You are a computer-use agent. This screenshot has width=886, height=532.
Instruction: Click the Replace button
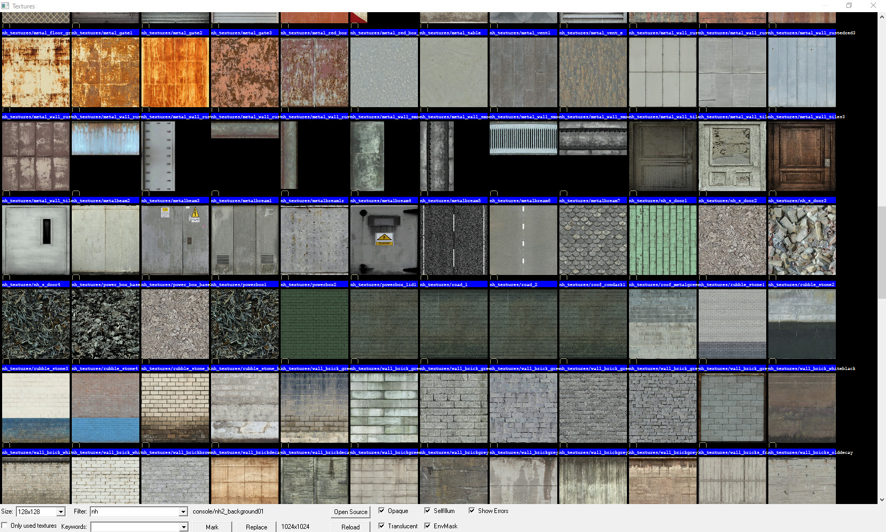pos(256,527)
